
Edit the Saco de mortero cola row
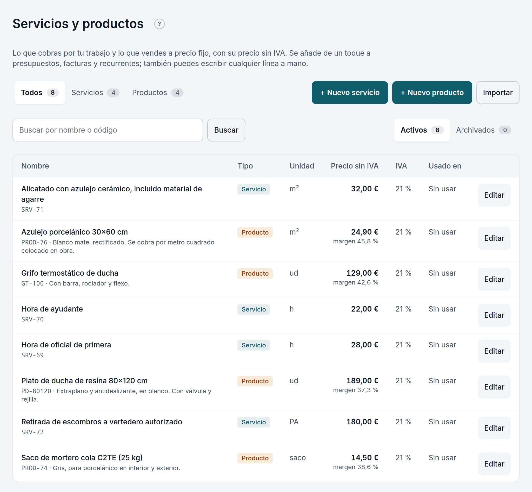point(494,464)
